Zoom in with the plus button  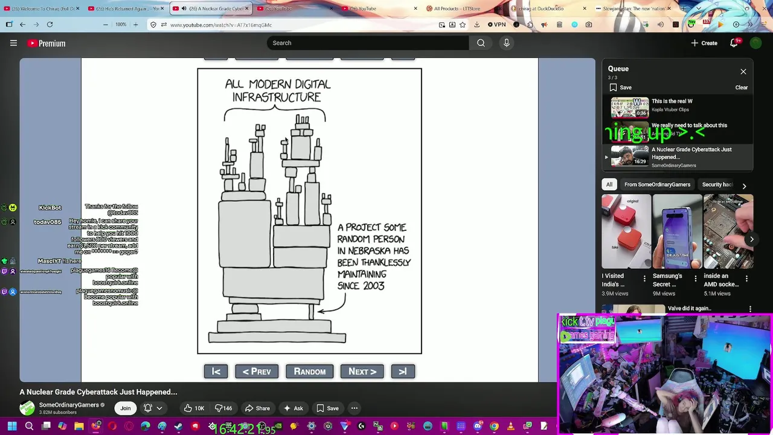pos(135,25)
